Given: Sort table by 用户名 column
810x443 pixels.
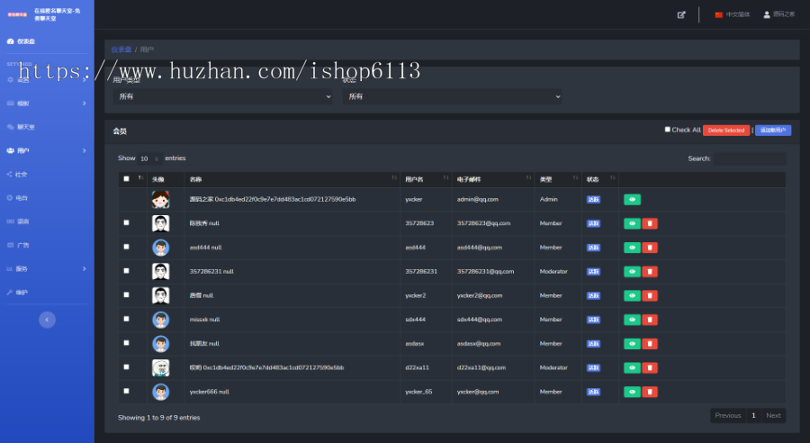Looking at the screenshot, I should pyautogui.click(x=427, y=179).
